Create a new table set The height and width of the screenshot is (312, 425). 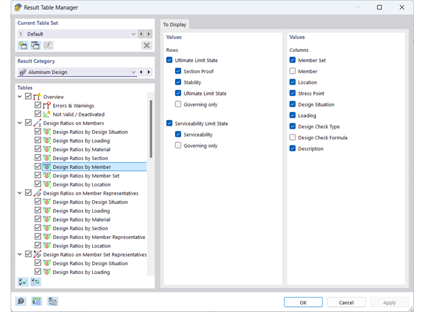pos(23,45)
